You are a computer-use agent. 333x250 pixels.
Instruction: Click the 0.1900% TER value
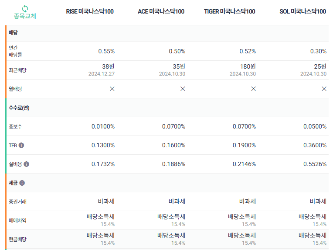pos(244,145)
